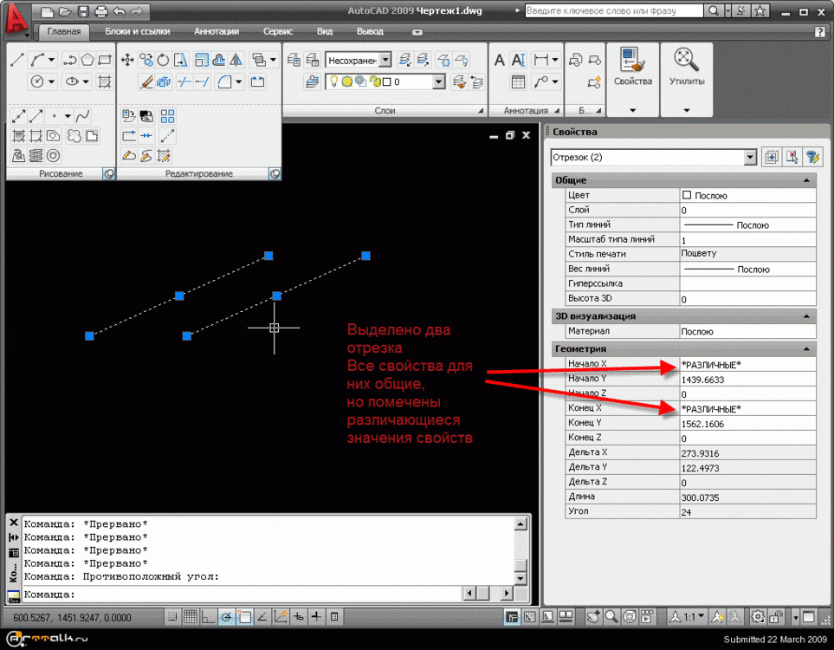Image resolution: width=834 pixels, height=650 pixels.
Task: Toggle lineweight display in status bar
Action: 316,617
